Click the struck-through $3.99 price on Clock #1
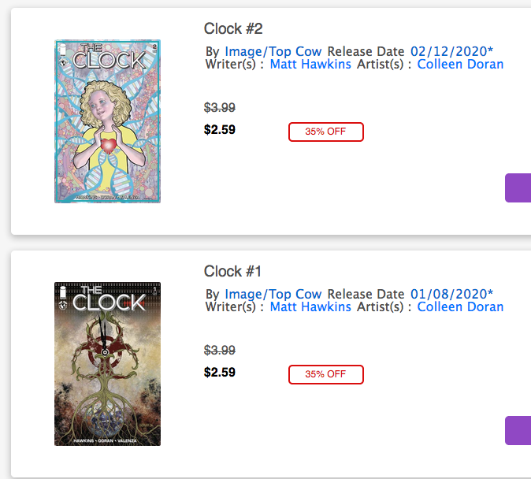This screenshot has width=531, height=479. [x=220, y=351]
